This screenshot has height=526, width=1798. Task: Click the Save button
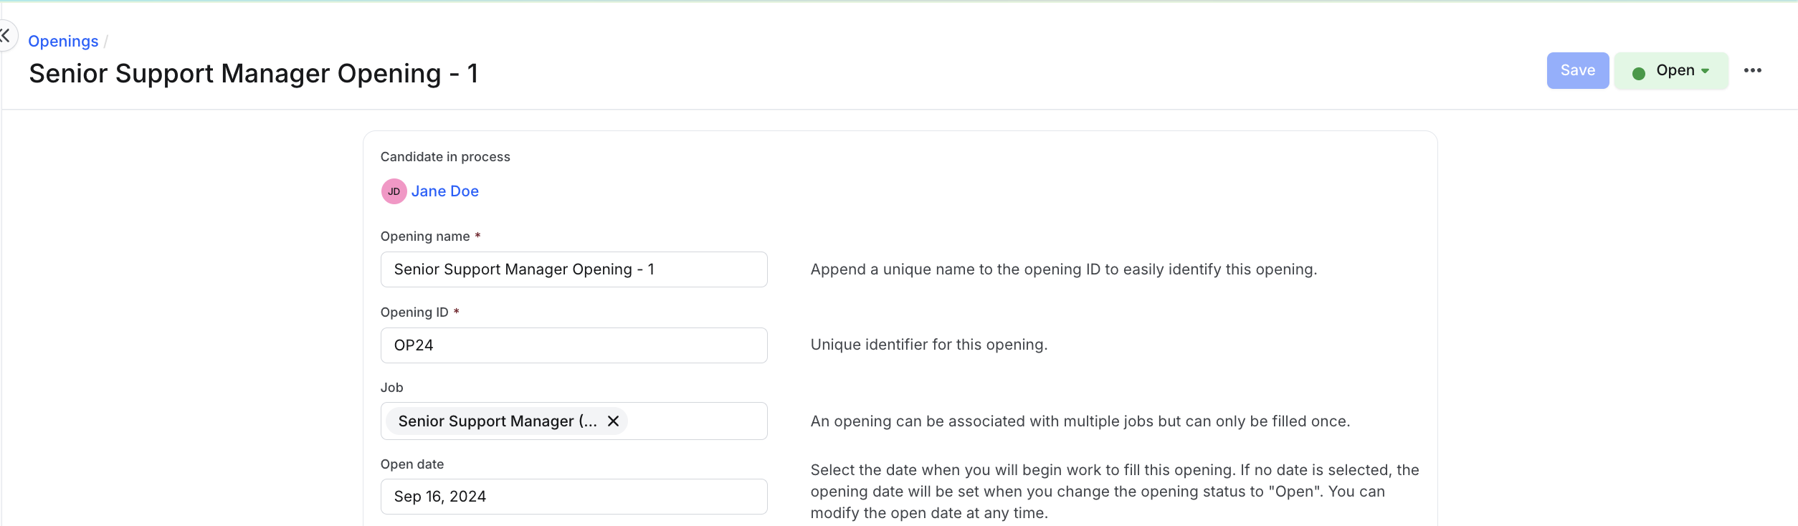click(x=1577, y=70)
